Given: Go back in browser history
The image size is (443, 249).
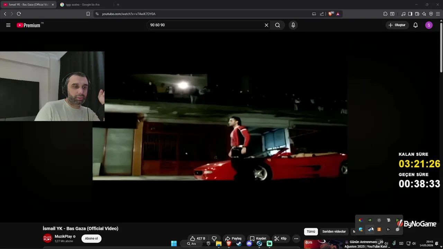Looking at the screenshot, I should coord(5,14).
